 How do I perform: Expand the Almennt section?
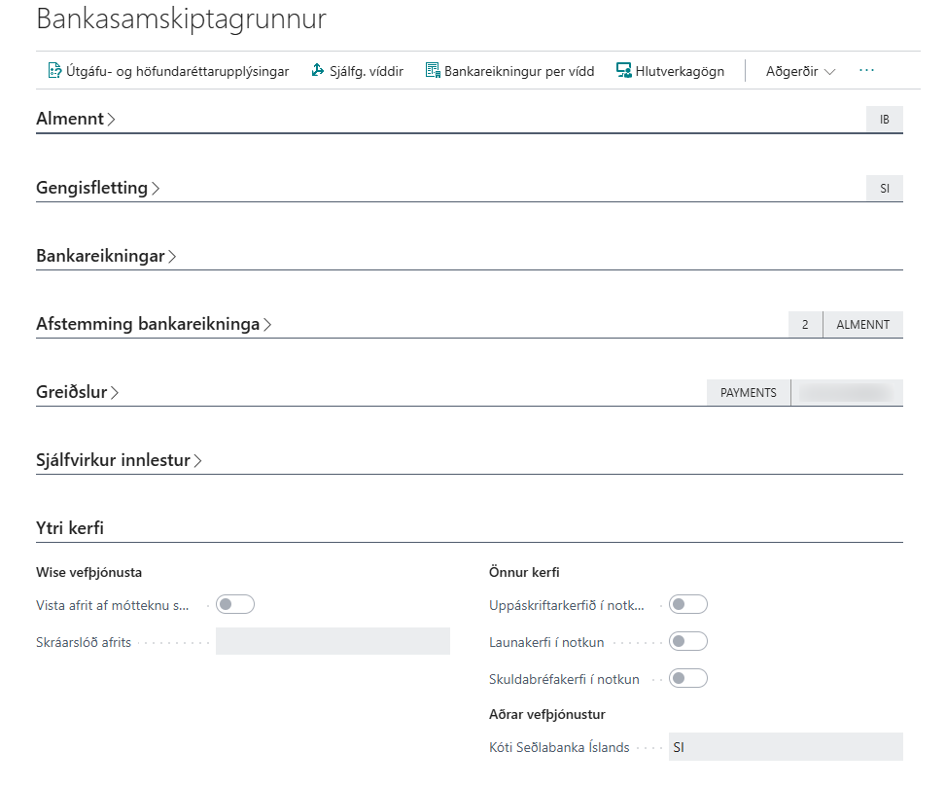pyautogui.click(x=76, y=120)
